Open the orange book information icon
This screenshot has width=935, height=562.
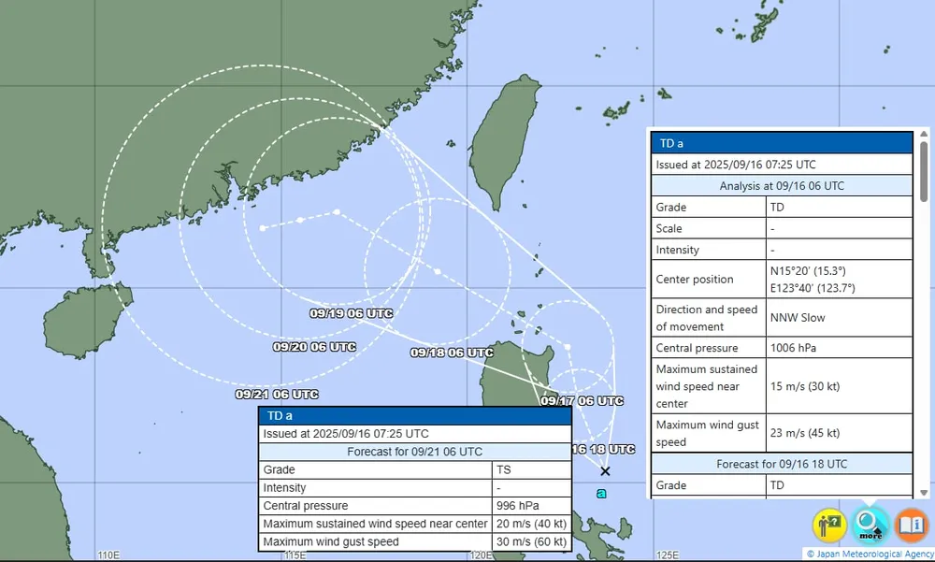pyautogui.click(x=912, y=525)
